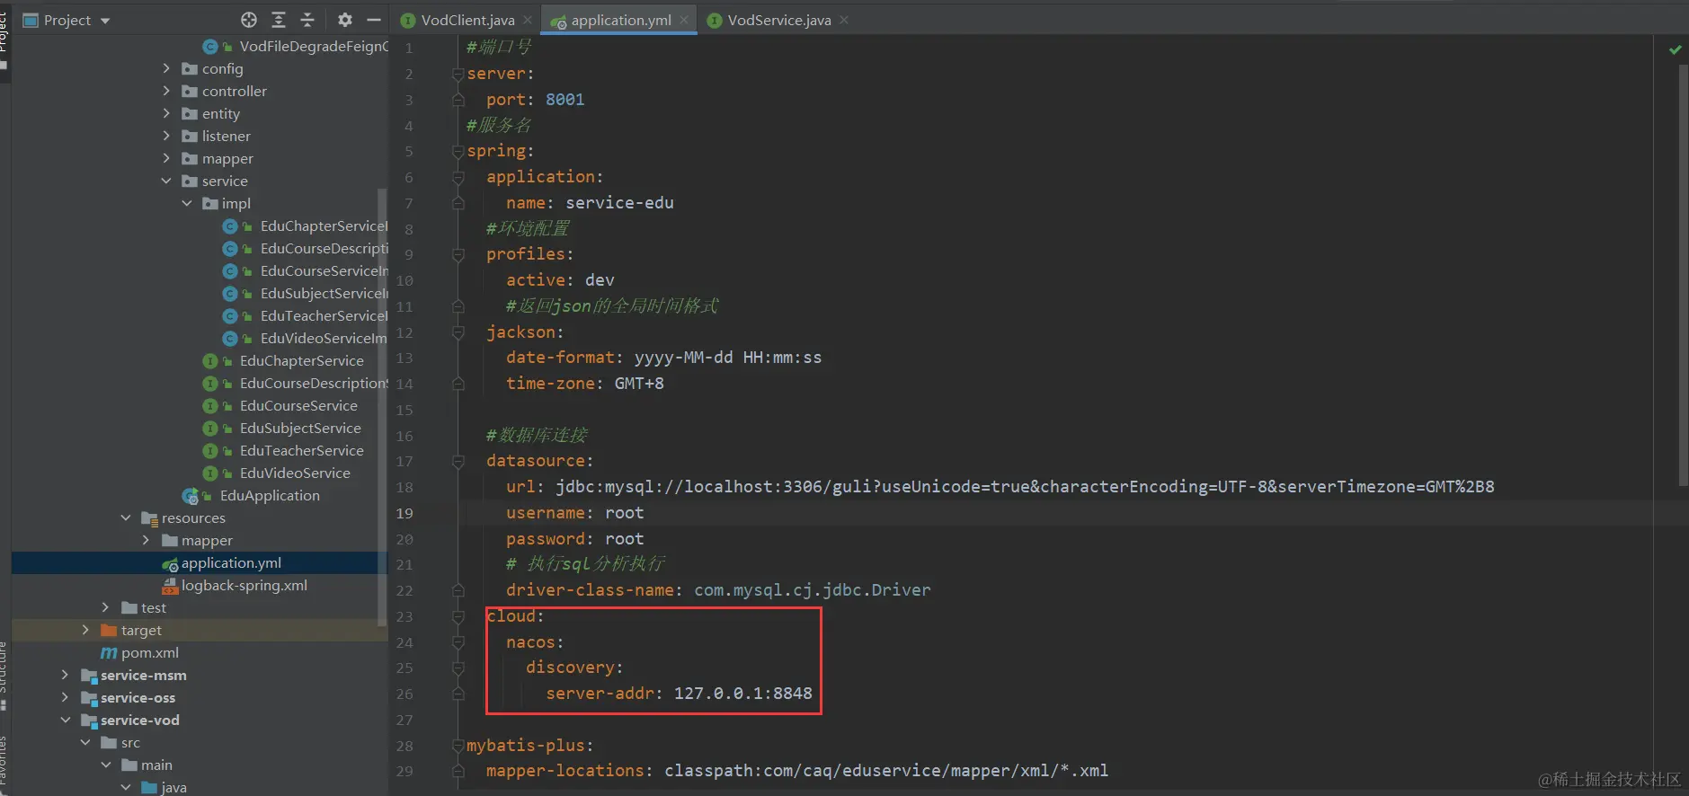This screenshot has width=1689, height=796.
Task: Expand the config folder
Action: (166, 68)
